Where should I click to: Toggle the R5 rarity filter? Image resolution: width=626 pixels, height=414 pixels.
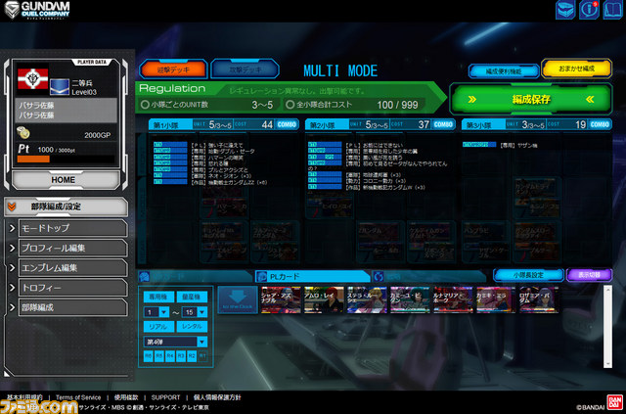(x=158, y=355)
